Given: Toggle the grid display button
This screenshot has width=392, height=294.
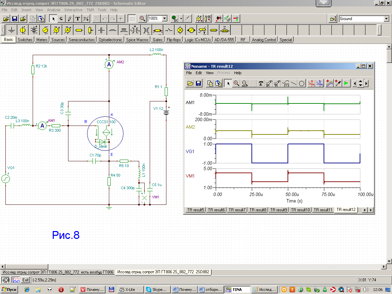Looking at the screenshot, I should point(132,19).
